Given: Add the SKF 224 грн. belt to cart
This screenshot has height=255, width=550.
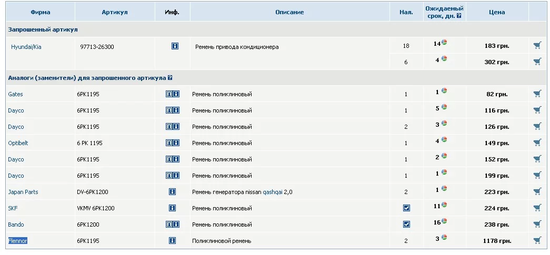Looking at the screenshot, I should click(537, 208).
